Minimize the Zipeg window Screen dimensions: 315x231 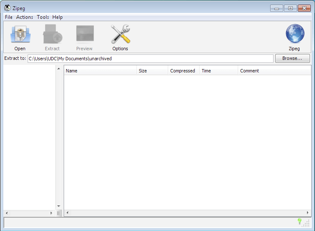276,8
